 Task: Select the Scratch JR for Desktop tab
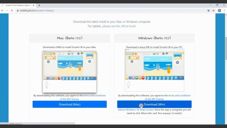pos(18,5)
